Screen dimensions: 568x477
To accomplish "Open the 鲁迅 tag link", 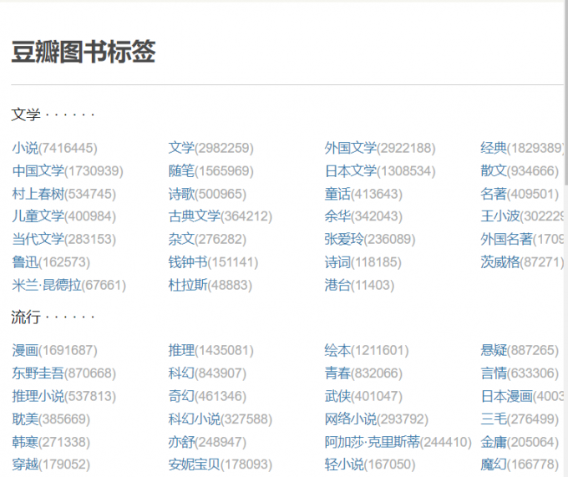I will click(x=25, y=261).
